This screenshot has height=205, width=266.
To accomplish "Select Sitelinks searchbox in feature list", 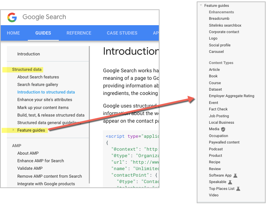I will pyautogui.click(x=225, y=26).
